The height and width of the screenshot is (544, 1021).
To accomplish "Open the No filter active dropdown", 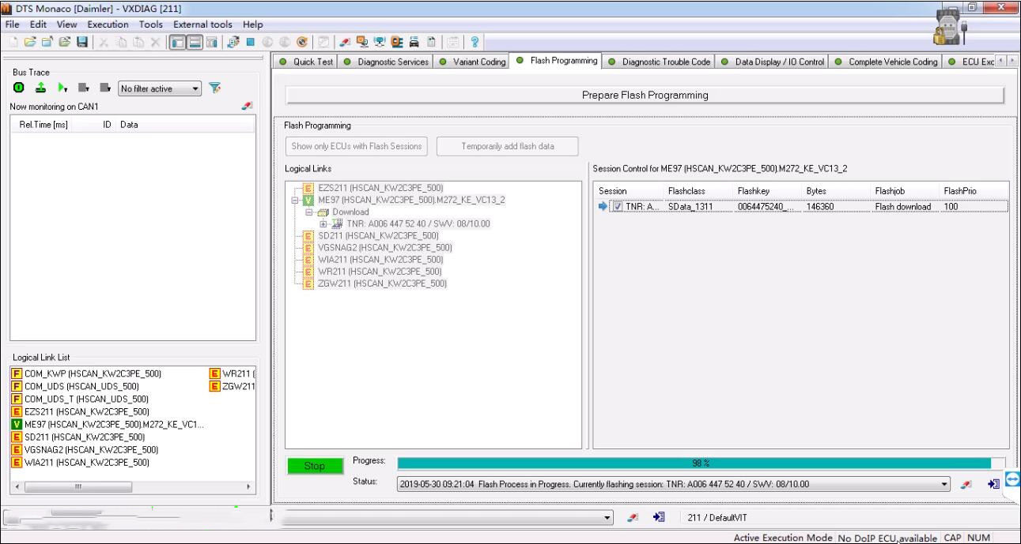I will (196, 89).
